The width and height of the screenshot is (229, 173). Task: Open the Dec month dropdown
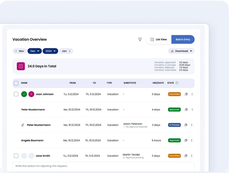coord(35,51)
